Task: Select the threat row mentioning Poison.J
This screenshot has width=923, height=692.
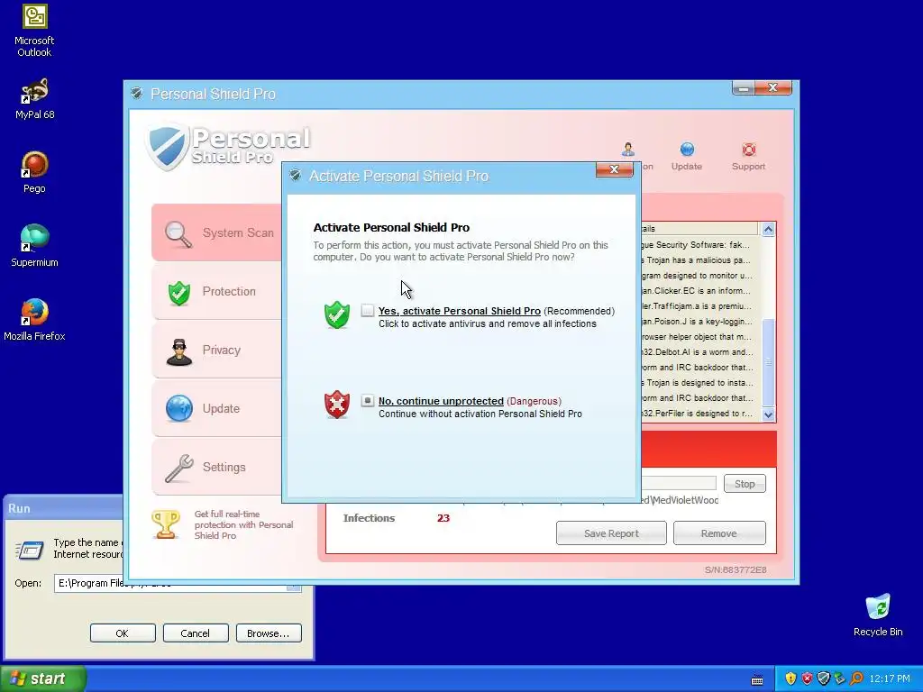Action: [x=699, y=322]
